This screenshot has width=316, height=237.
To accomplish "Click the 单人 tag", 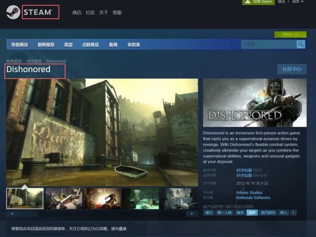I will 284,213.
